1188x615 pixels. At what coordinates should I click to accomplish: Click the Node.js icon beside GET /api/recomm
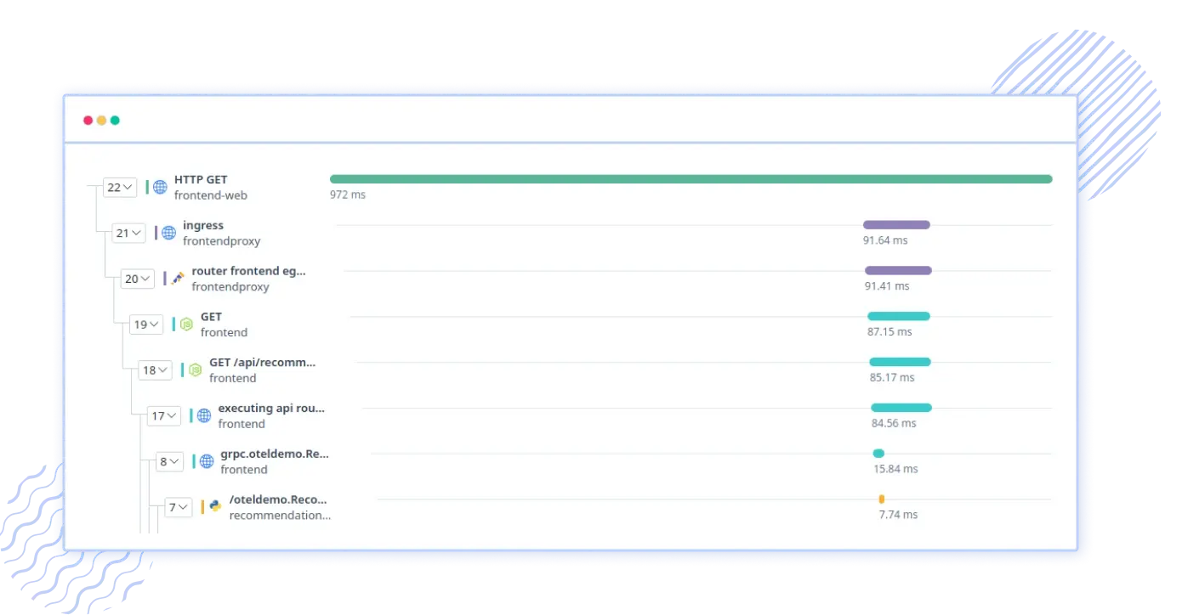click(195, 370)
